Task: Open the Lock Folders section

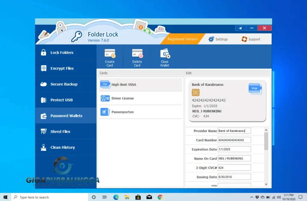Action: (60, 52)
